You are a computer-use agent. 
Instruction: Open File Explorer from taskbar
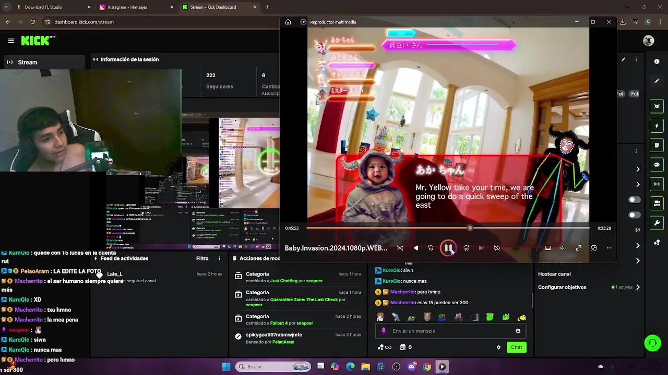[366, 367]
